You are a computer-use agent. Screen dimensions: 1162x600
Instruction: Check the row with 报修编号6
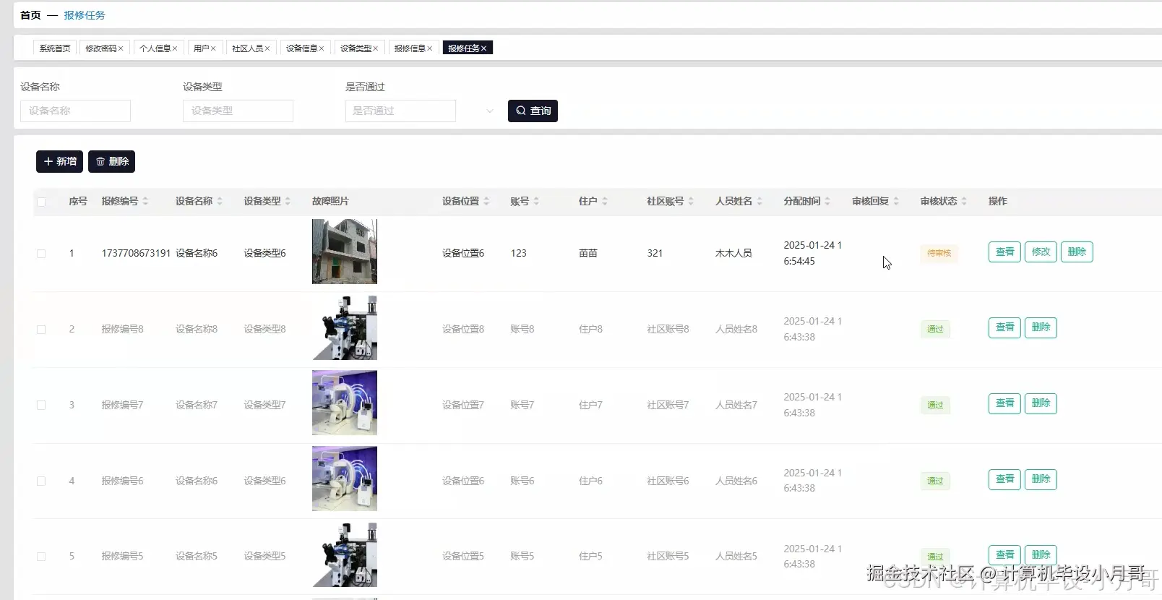coord(41,481)
